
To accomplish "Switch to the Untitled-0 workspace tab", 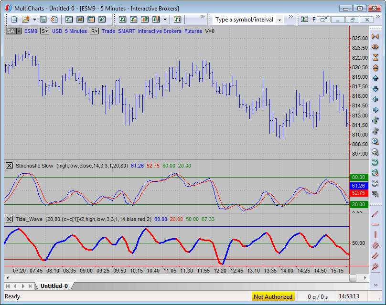I will click(54, 286).
